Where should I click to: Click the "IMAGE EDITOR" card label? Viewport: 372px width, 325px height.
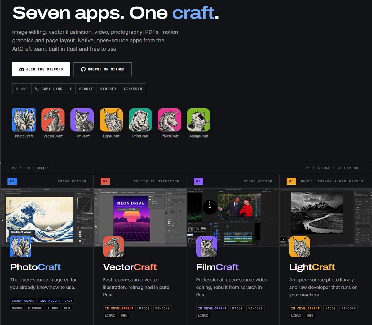[x=72, y=181]
